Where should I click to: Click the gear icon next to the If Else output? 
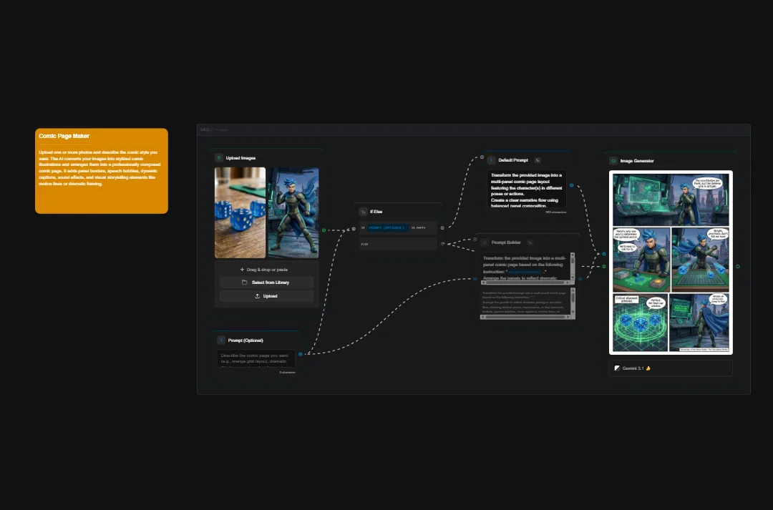(442, 228)
